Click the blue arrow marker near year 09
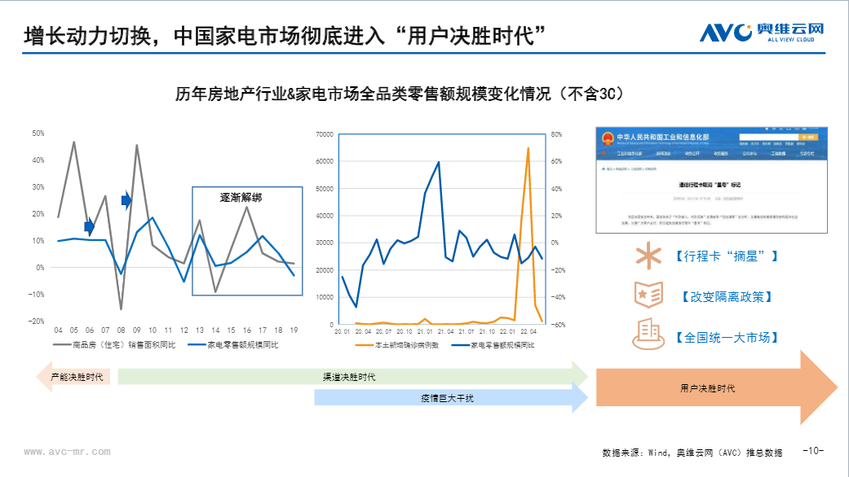 126,200
